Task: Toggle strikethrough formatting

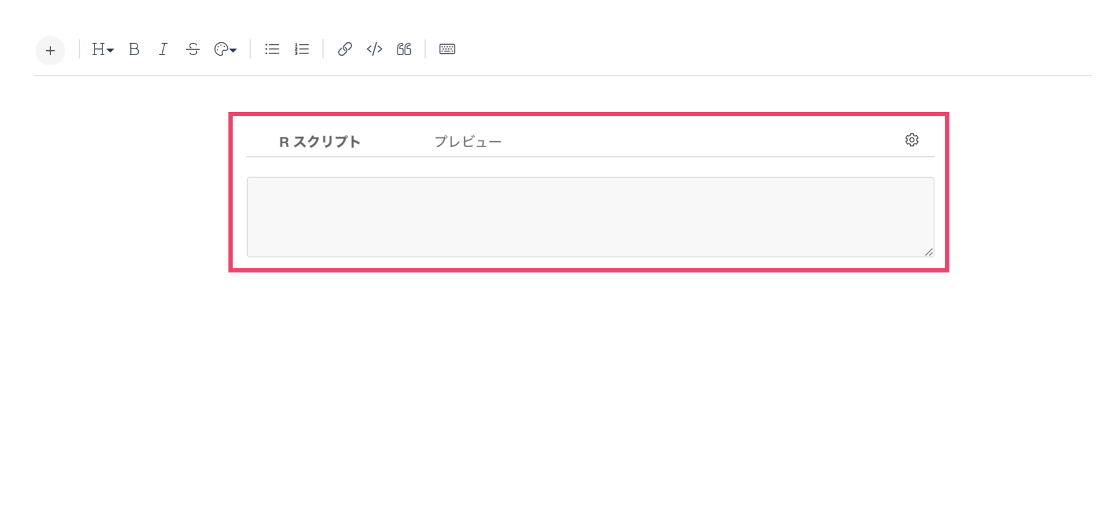Action: (x=193, y=49)
